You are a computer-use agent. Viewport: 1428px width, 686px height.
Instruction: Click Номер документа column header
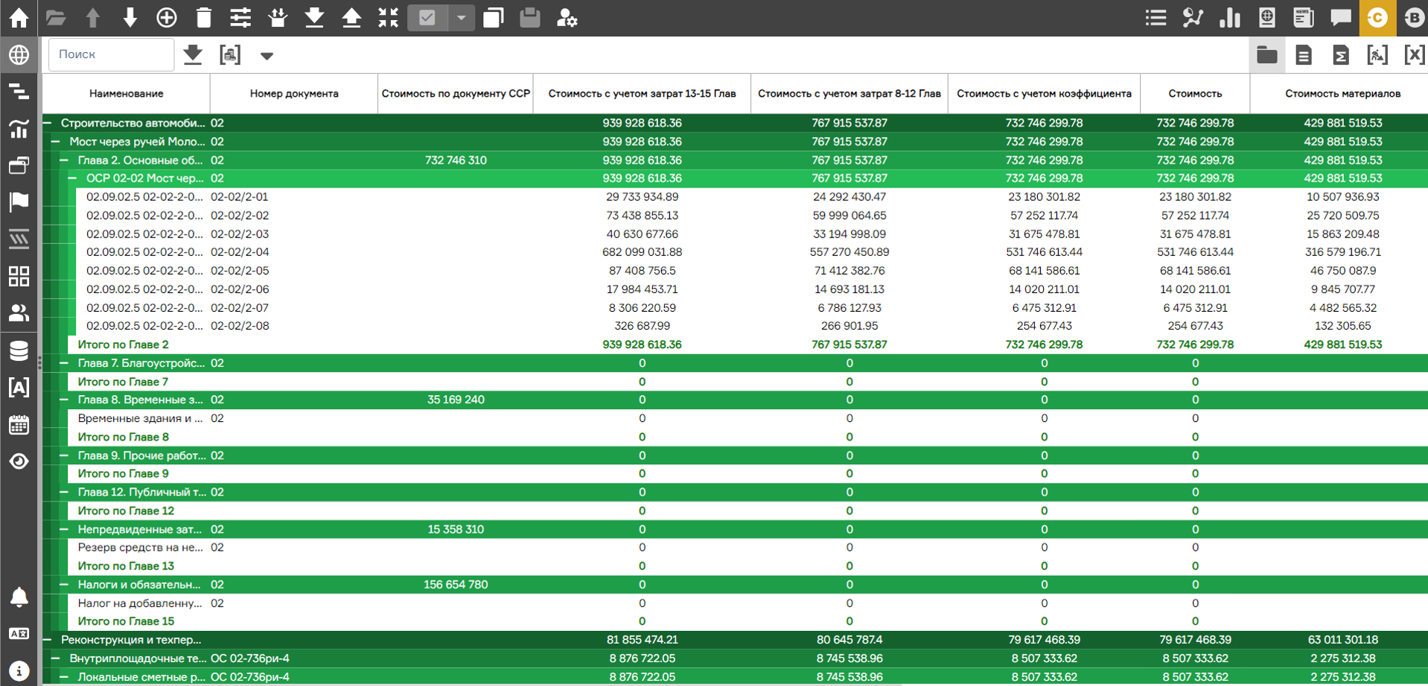coord(294,94)
